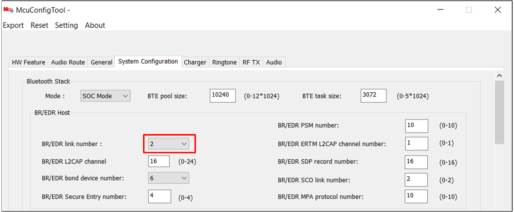The width and height of the screenshot is (514, 212).
Task: Click the scrollbar up arrow
Action: click(499, 75)
